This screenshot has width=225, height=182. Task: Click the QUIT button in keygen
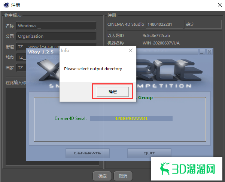click(x=149, y=153)
